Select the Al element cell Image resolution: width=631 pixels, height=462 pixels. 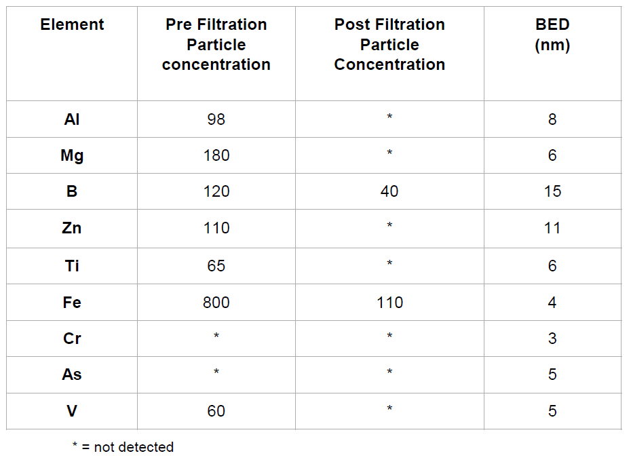click(72, 119)
